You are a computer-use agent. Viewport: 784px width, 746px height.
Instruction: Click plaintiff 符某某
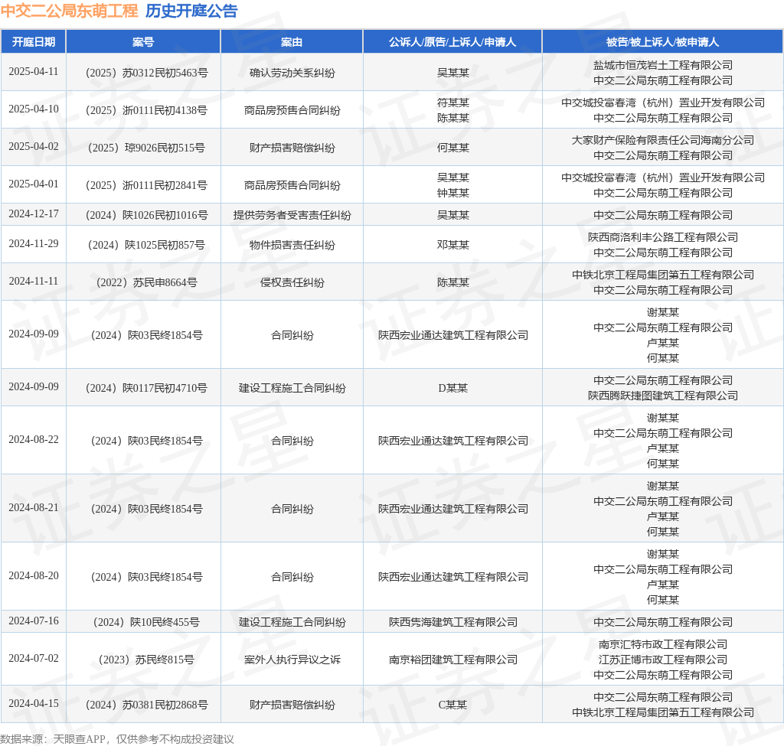coord(453,103)
